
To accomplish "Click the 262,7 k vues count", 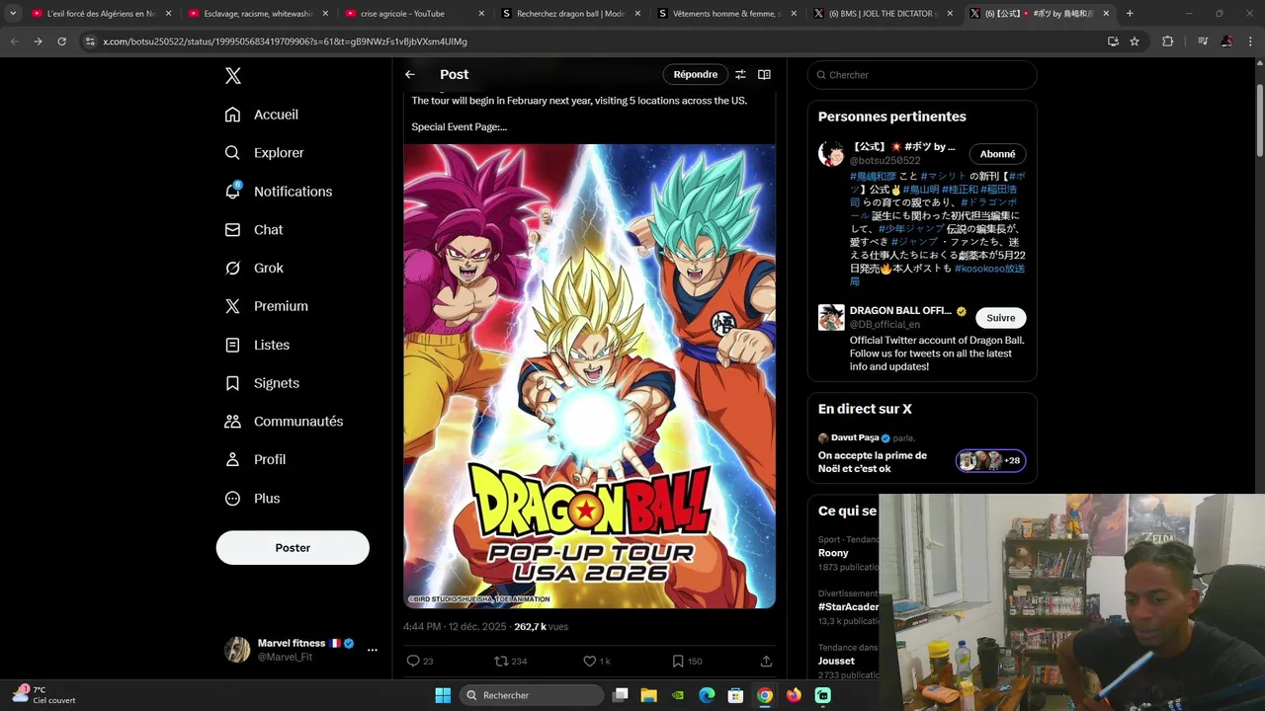I will point(541,627).
